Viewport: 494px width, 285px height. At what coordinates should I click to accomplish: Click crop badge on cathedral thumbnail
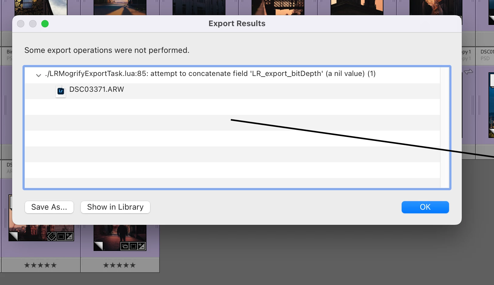(61, 236)
